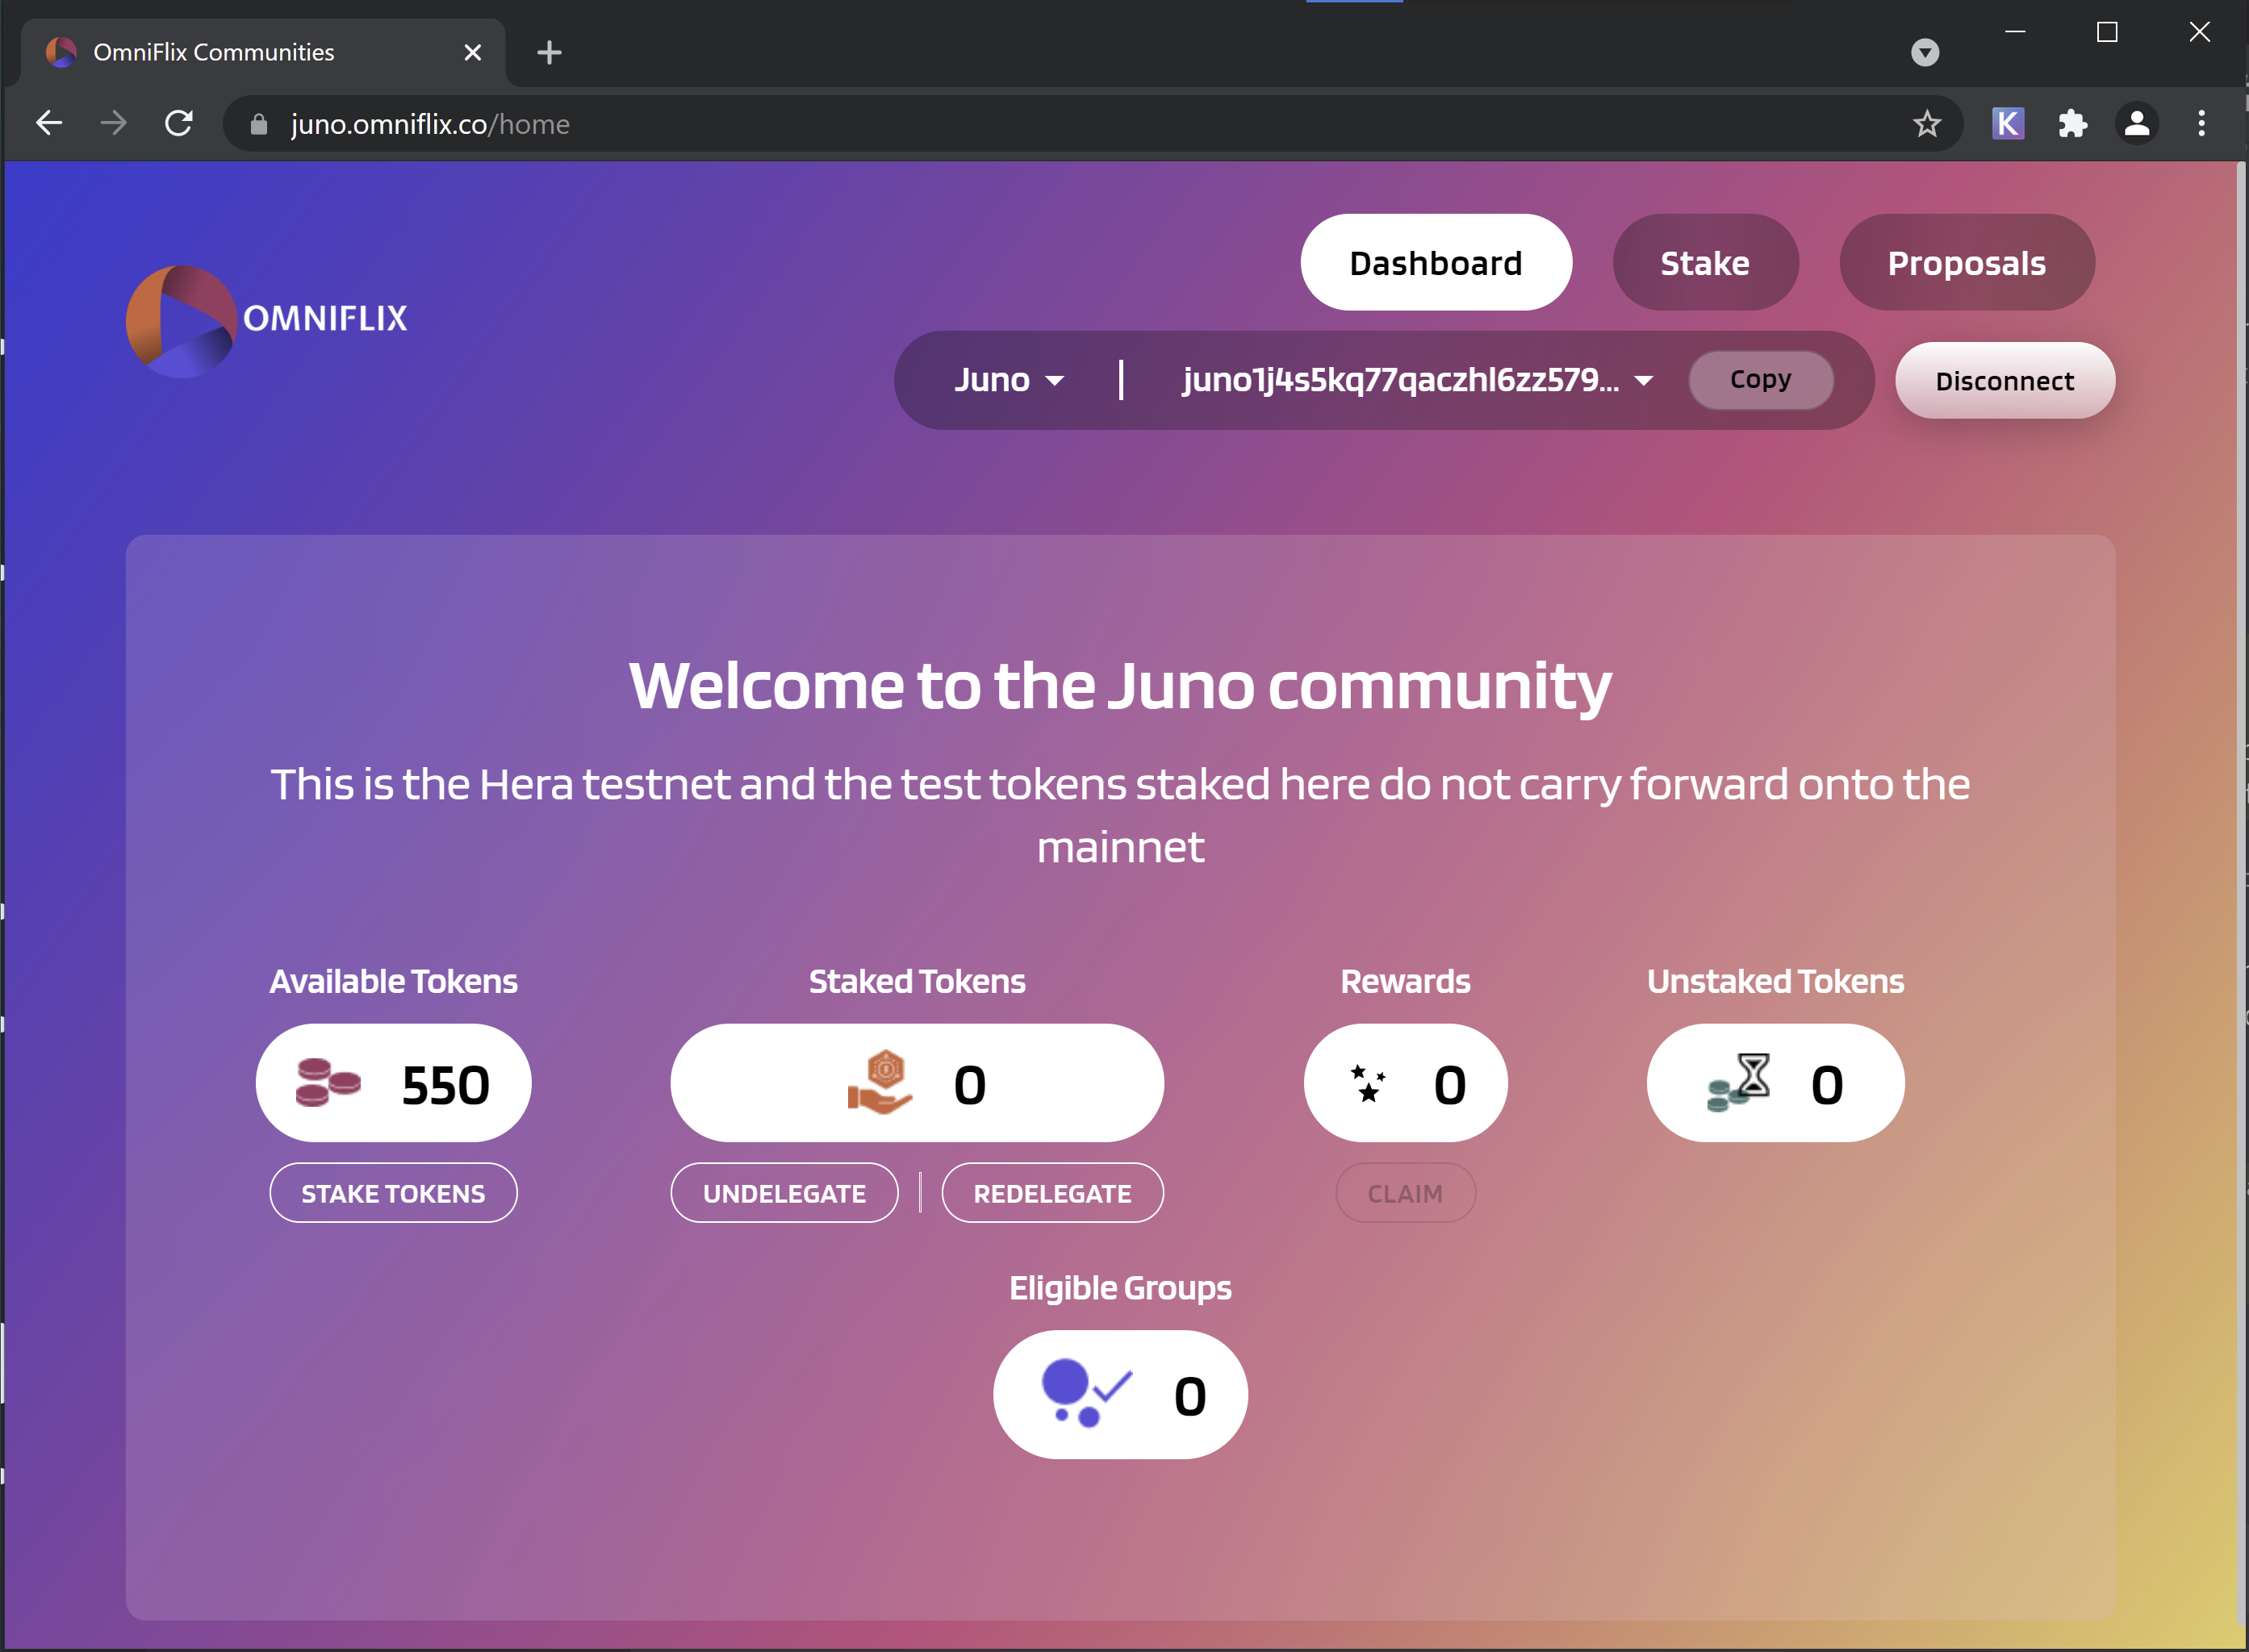
Task: Open the Proposals tab
Action: point(1966,262)
